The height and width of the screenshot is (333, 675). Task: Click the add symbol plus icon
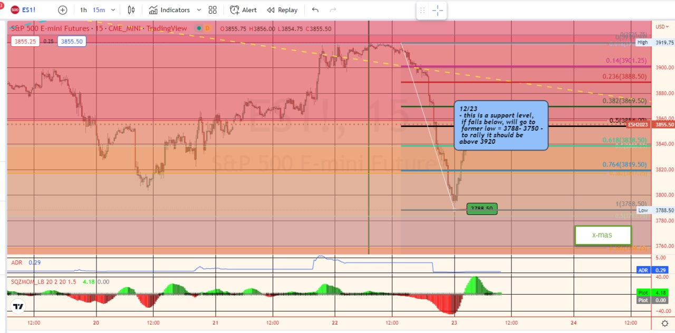click(63, 9)
